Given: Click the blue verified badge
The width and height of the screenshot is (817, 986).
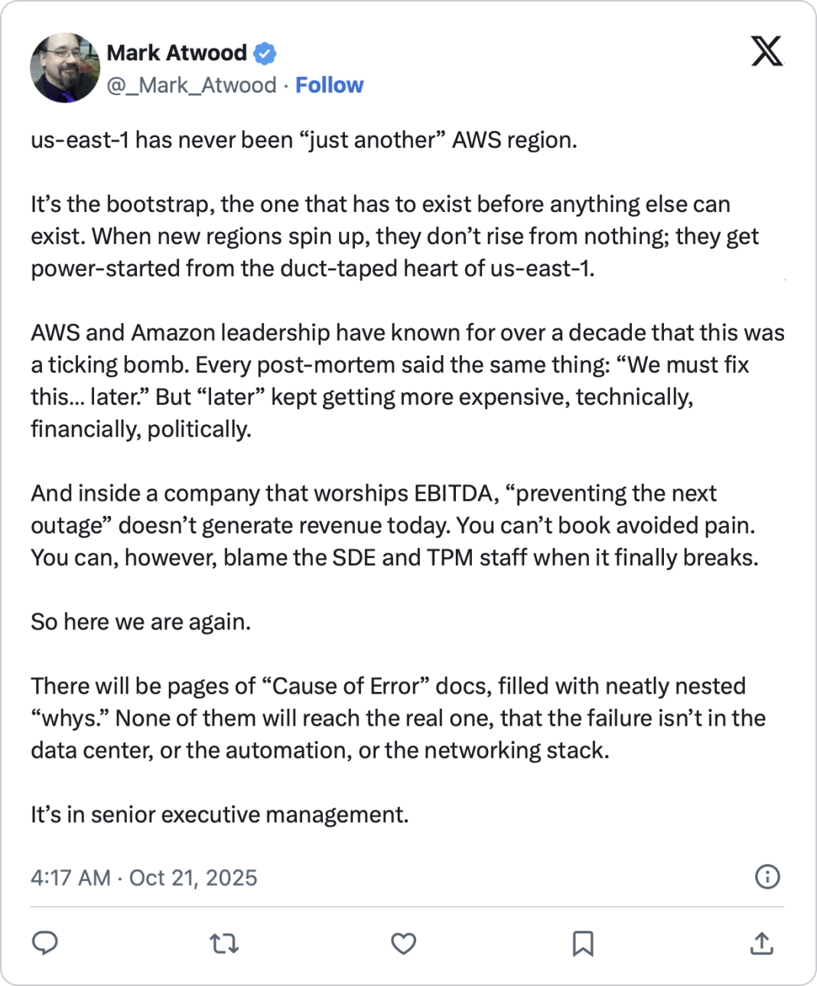Looking at the screenshot, I should [x=265, y=54].
